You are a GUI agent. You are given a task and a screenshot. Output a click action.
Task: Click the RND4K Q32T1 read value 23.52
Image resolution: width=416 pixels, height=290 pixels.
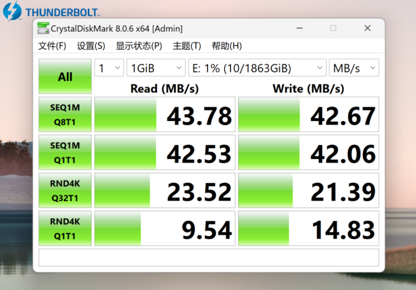[165, 190]
